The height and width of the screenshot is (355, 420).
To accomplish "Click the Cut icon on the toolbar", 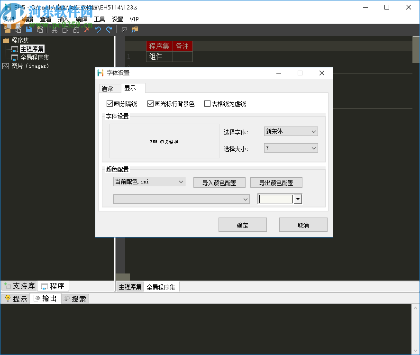I will (x=54, y=29).
